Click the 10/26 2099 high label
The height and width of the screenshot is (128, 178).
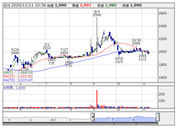136,42
